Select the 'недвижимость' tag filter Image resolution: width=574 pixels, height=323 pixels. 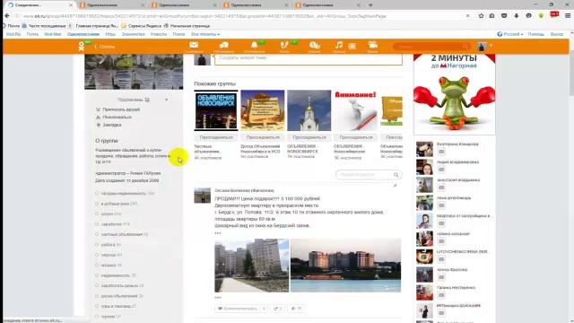click(116, 275)
